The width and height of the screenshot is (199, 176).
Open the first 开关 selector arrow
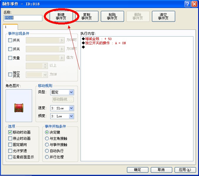(x=61, y=40)
